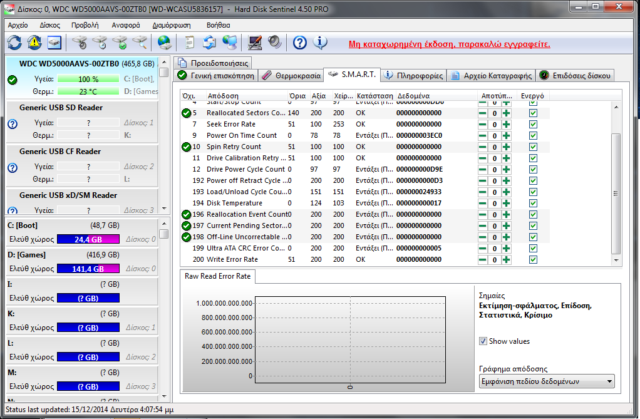
Task: Click the disk with magnifier toolbar icon
Action: click(x=140, y=43)
